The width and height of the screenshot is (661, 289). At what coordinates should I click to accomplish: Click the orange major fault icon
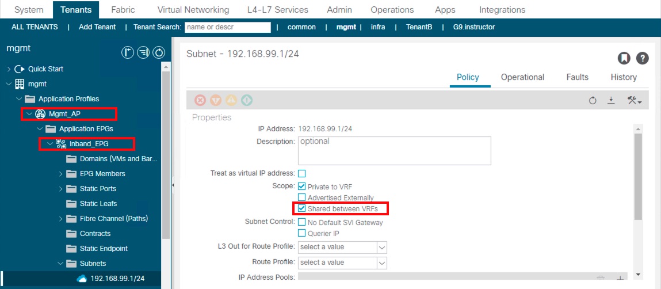pyautogui.click(x=216, y=100)
